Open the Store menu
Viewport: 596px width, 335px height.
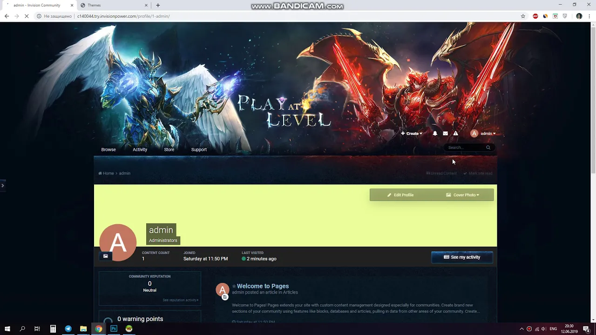coord(169,149)
